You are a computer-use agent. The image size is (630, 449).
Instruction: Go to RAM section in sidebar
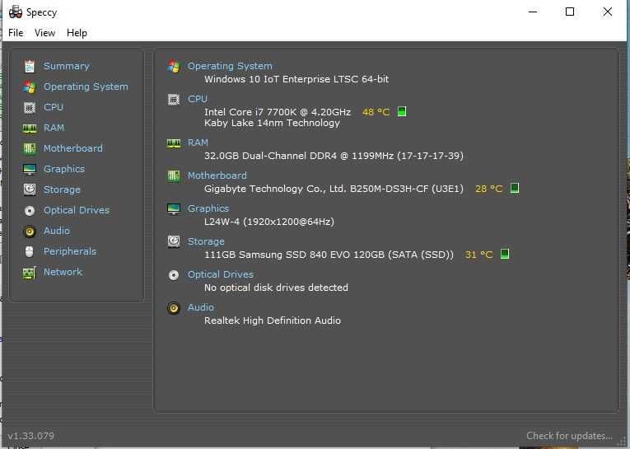(54, 128)
